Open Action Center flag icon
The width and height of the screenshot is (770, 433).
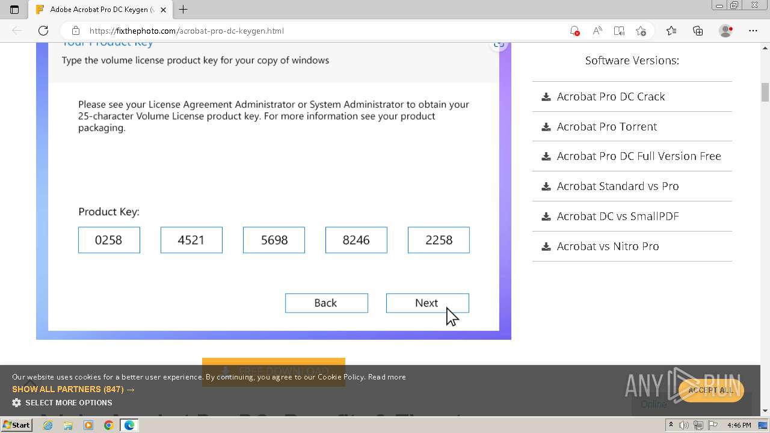[712, 425]
